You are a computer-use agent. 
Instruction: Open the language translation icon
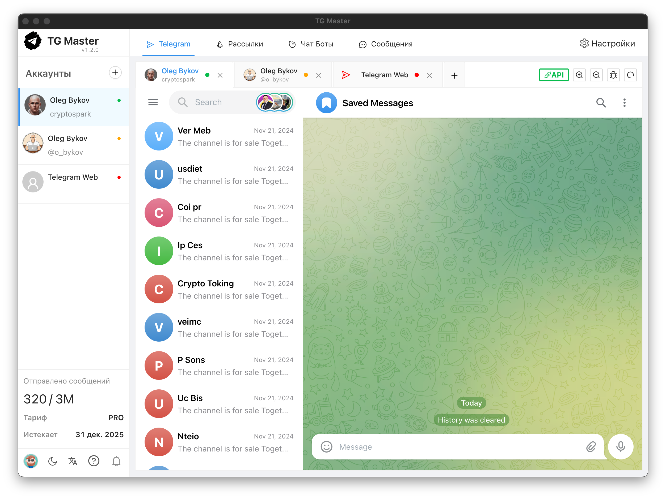point(73,461)
